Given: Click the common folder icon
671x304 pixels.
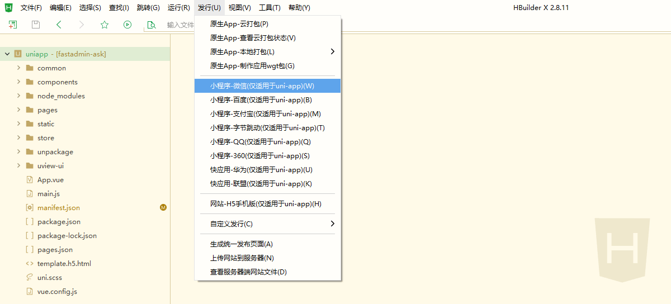Looking at the screenshot, I should pyautogui.click(x=30, y=68).
